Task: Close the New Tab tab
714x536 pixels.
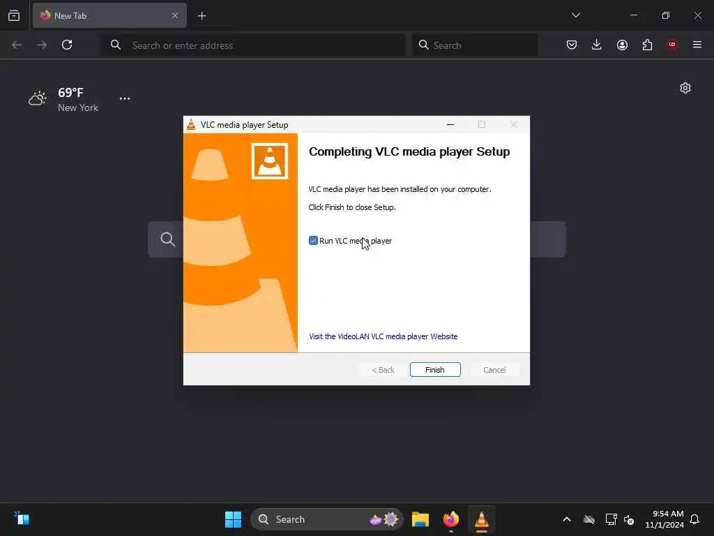Action: click(175, 15)
